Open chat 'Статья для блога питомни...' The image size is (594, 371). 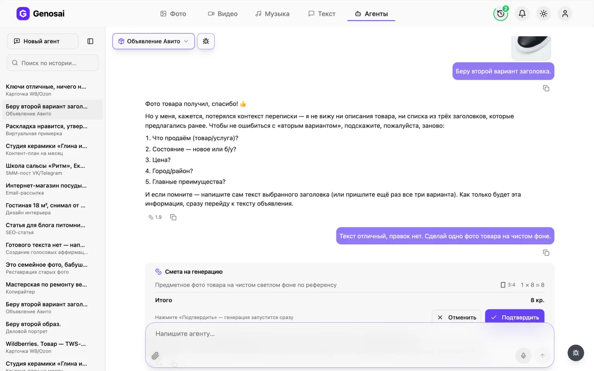click(x=52, y=229)
